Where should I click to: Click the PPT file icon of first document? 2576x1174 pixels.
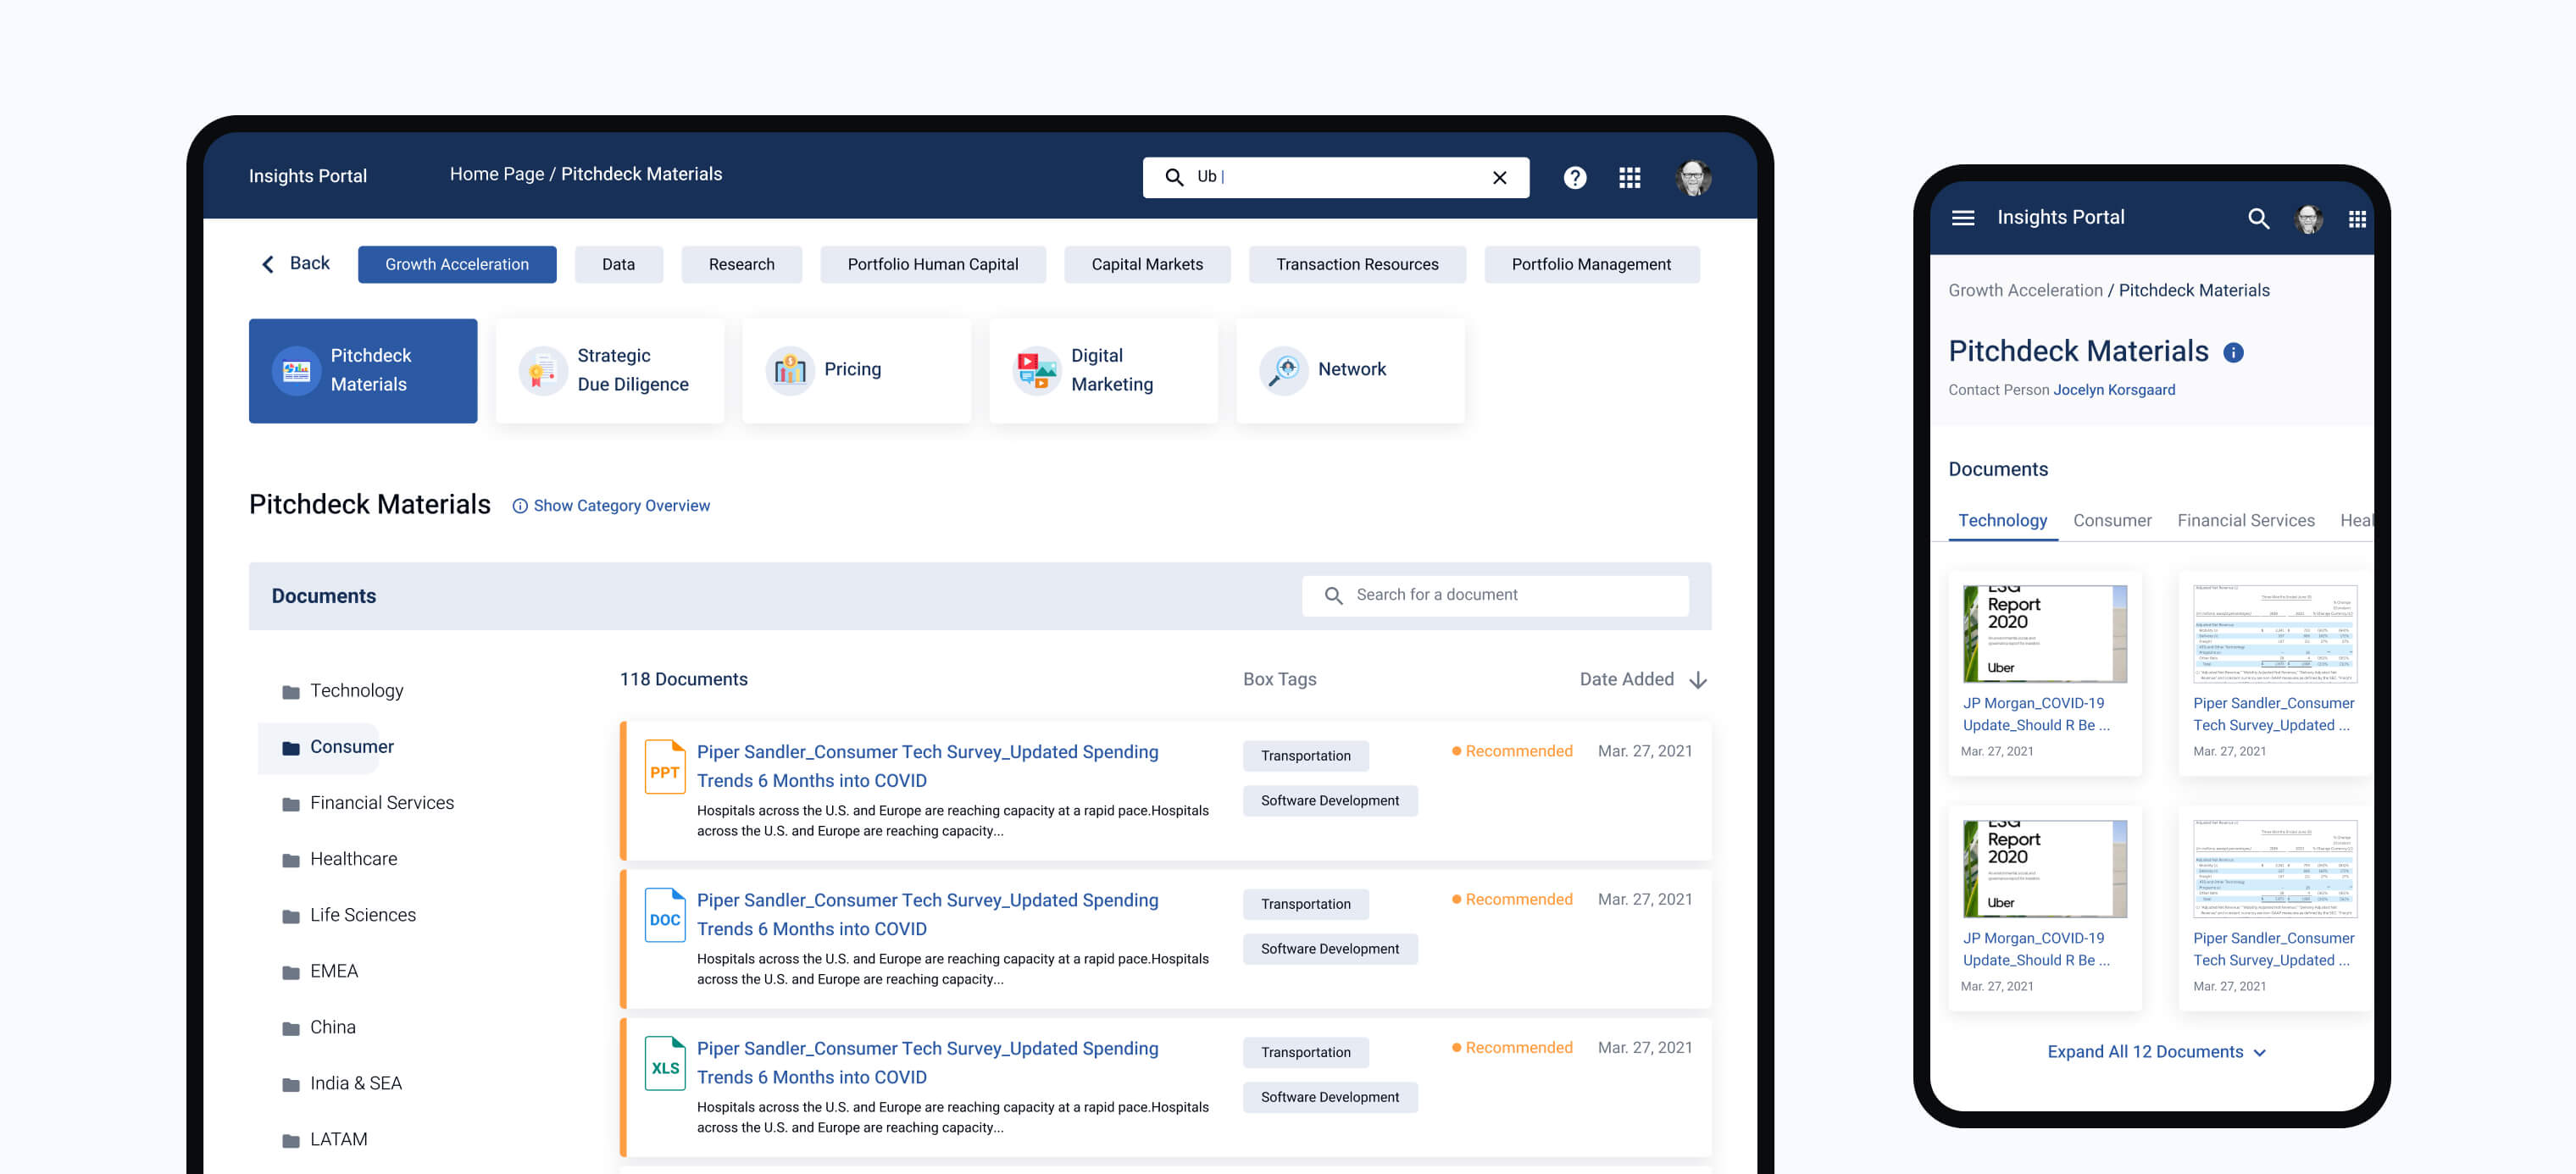tap(664, 767)
